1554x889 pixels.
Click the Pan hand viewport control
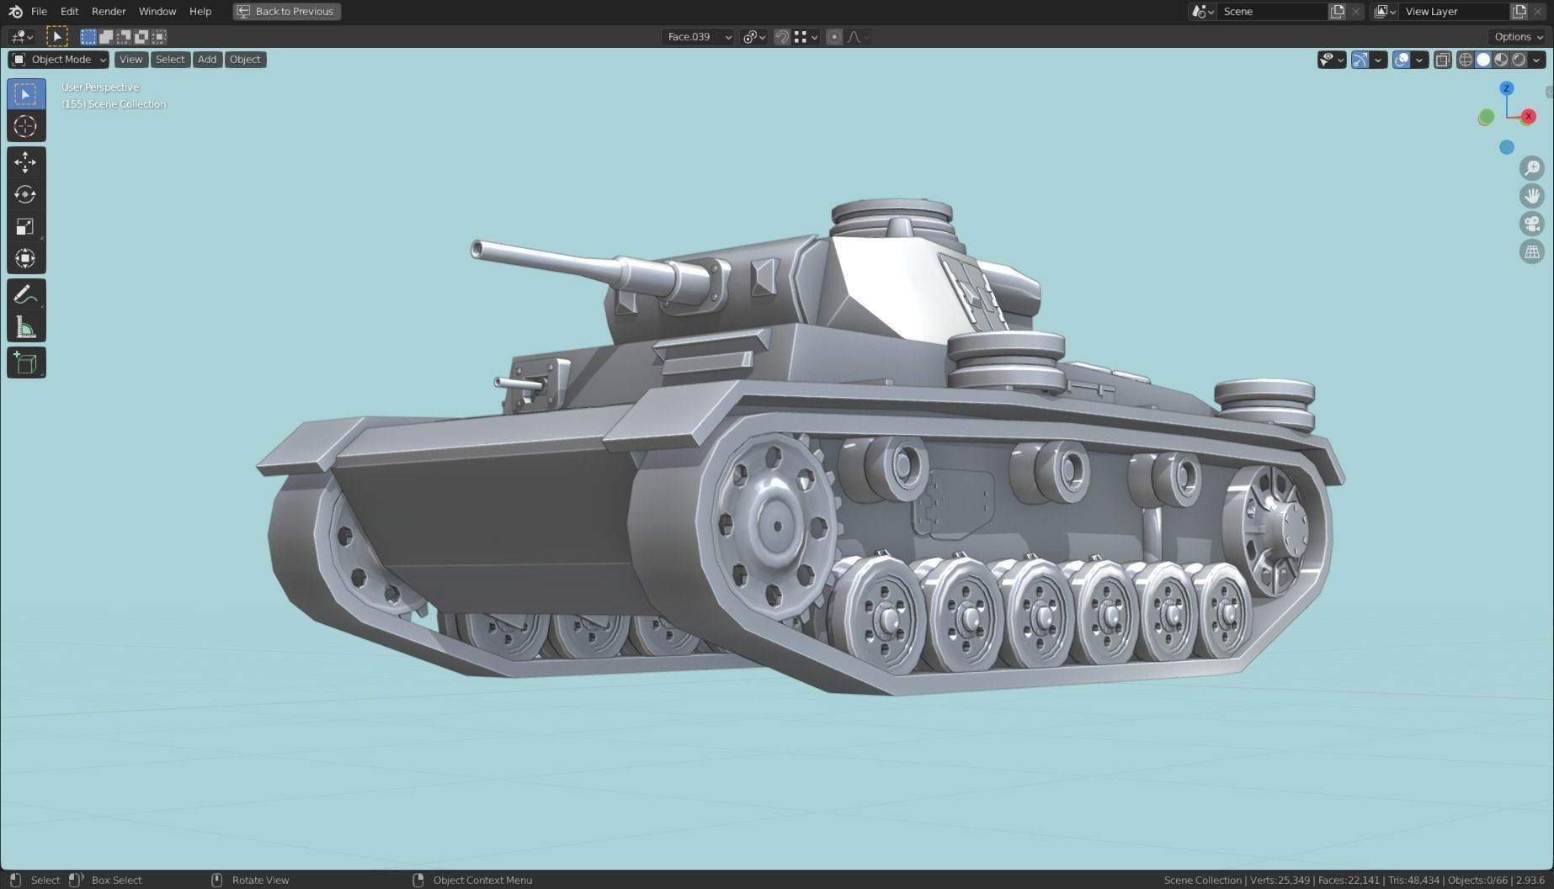pyautogui.click(x=1532, y=196)
